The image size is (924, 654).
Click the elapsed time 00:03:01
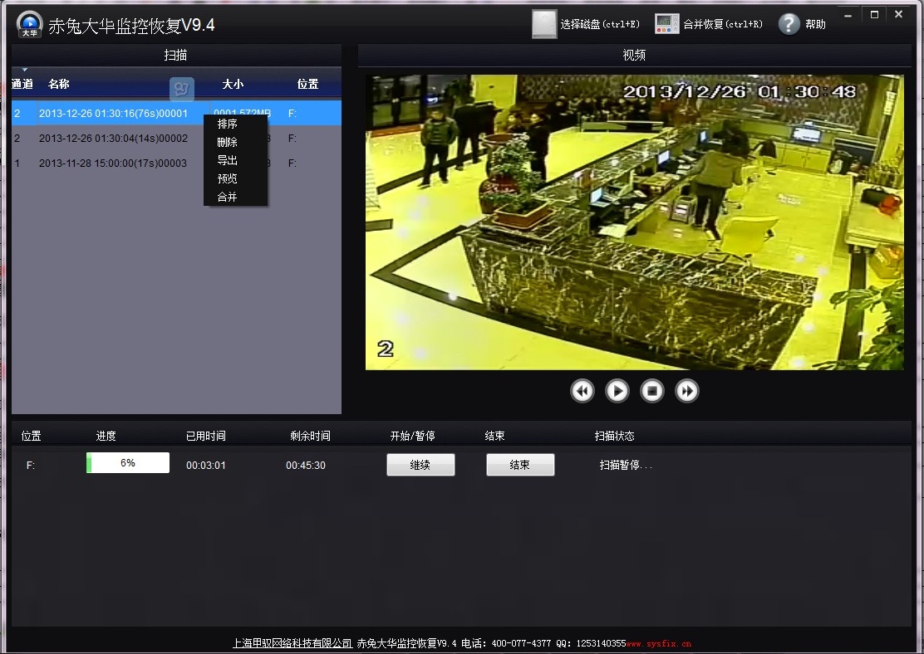pyautogui.click(x=206, y=465)
